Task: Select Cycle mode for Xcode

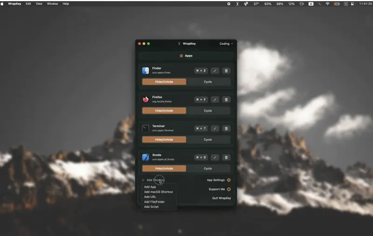Action: [x=208, y=169]
